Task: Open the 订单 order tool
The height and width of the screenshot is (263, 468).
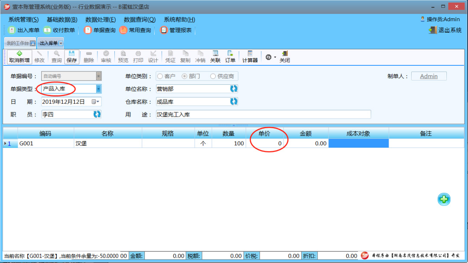Action: (x=230, y=57)
